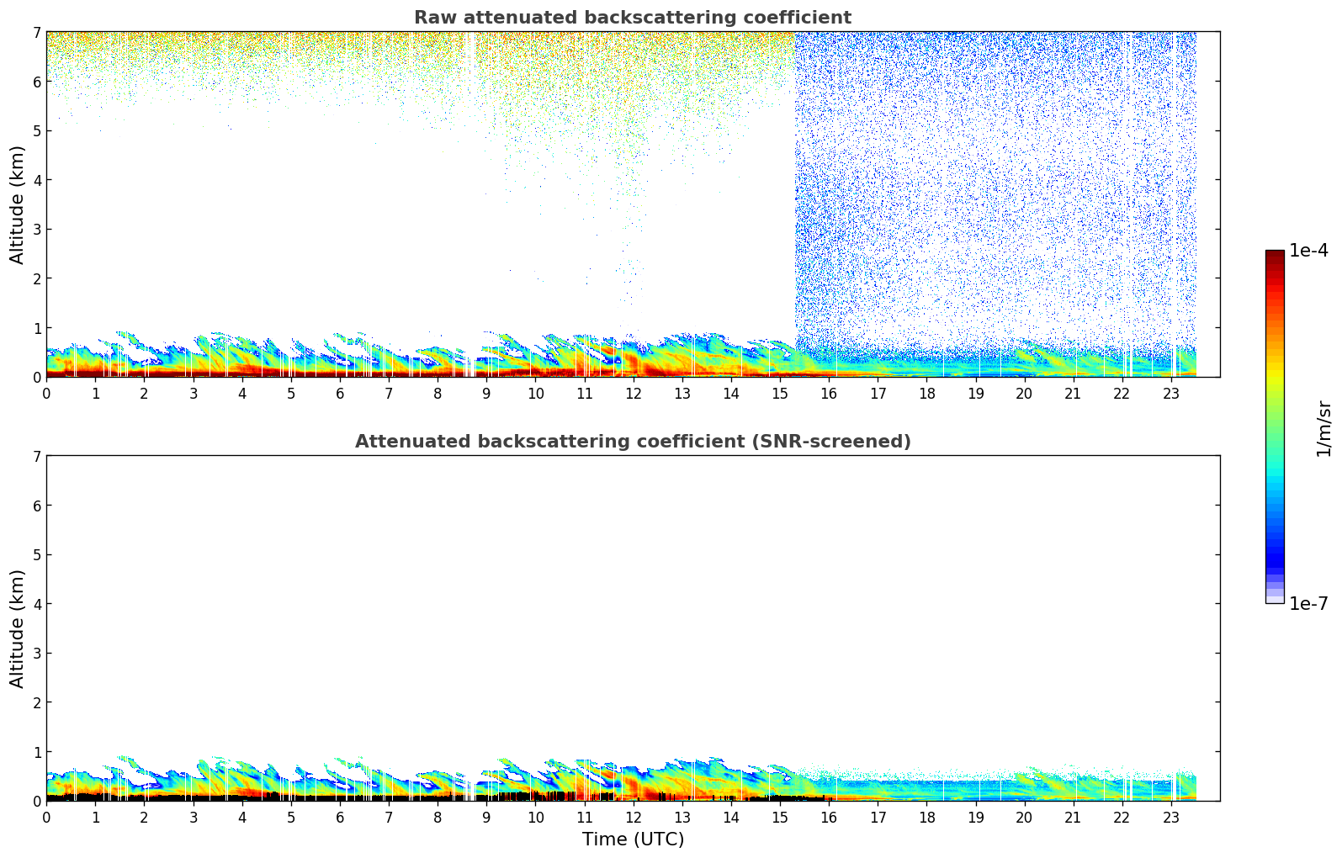The image size is (1342, 858).
Task: Click the 7 km tick label on top plot
Action: pos(36,33)
